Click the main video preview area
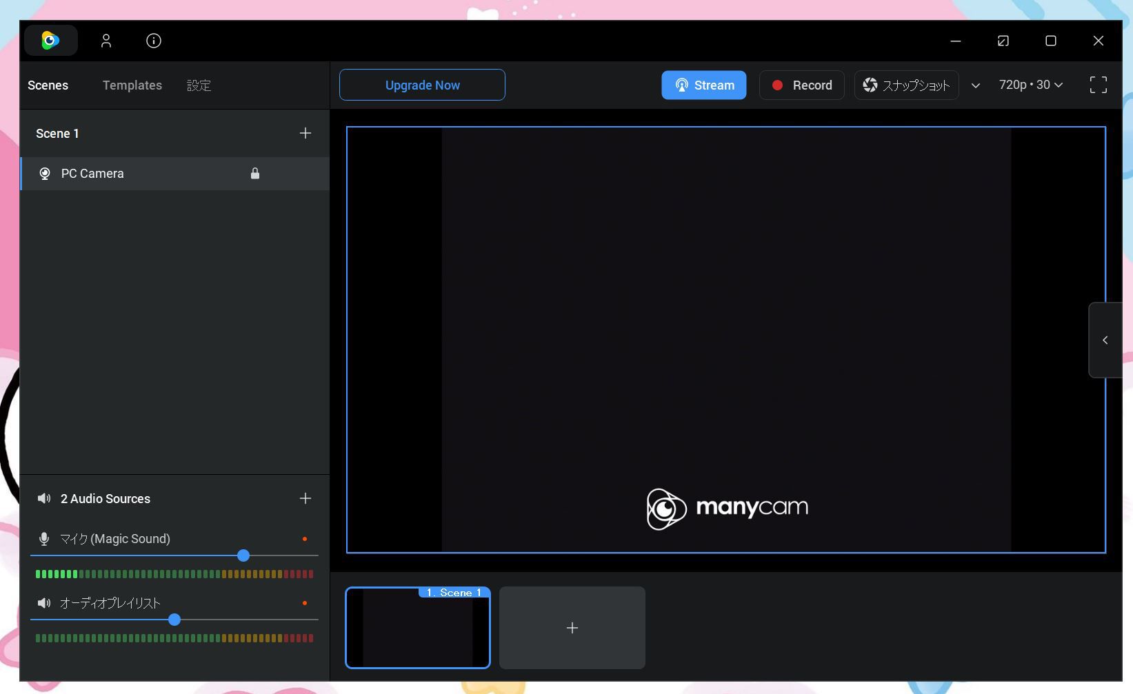Screen dimensions: 1133x694 click(x=726, y=340)
